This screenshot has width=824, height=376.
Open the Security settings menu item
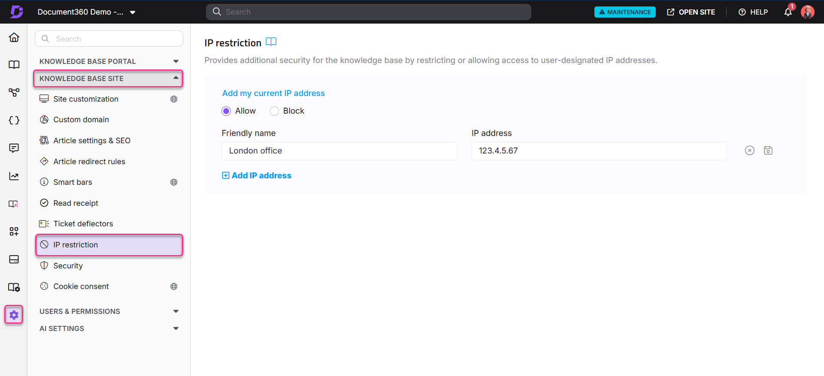click(68, 266)
